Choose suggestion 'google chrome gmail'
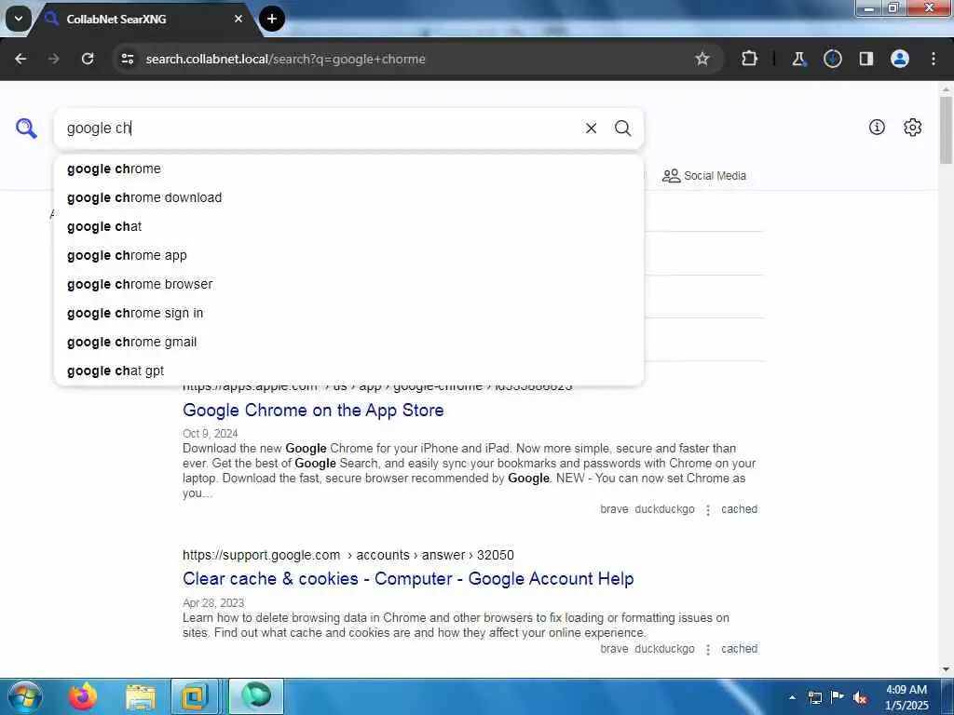954x715 pixels. (x=349, y=342)
